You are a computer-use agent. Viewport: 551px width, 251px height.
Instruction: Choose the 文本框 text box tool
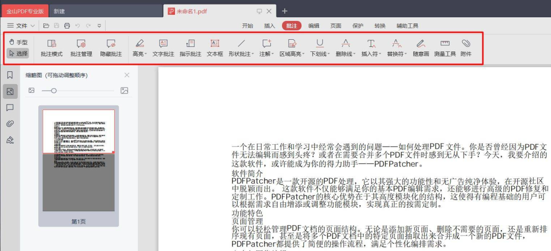(215, 48)
